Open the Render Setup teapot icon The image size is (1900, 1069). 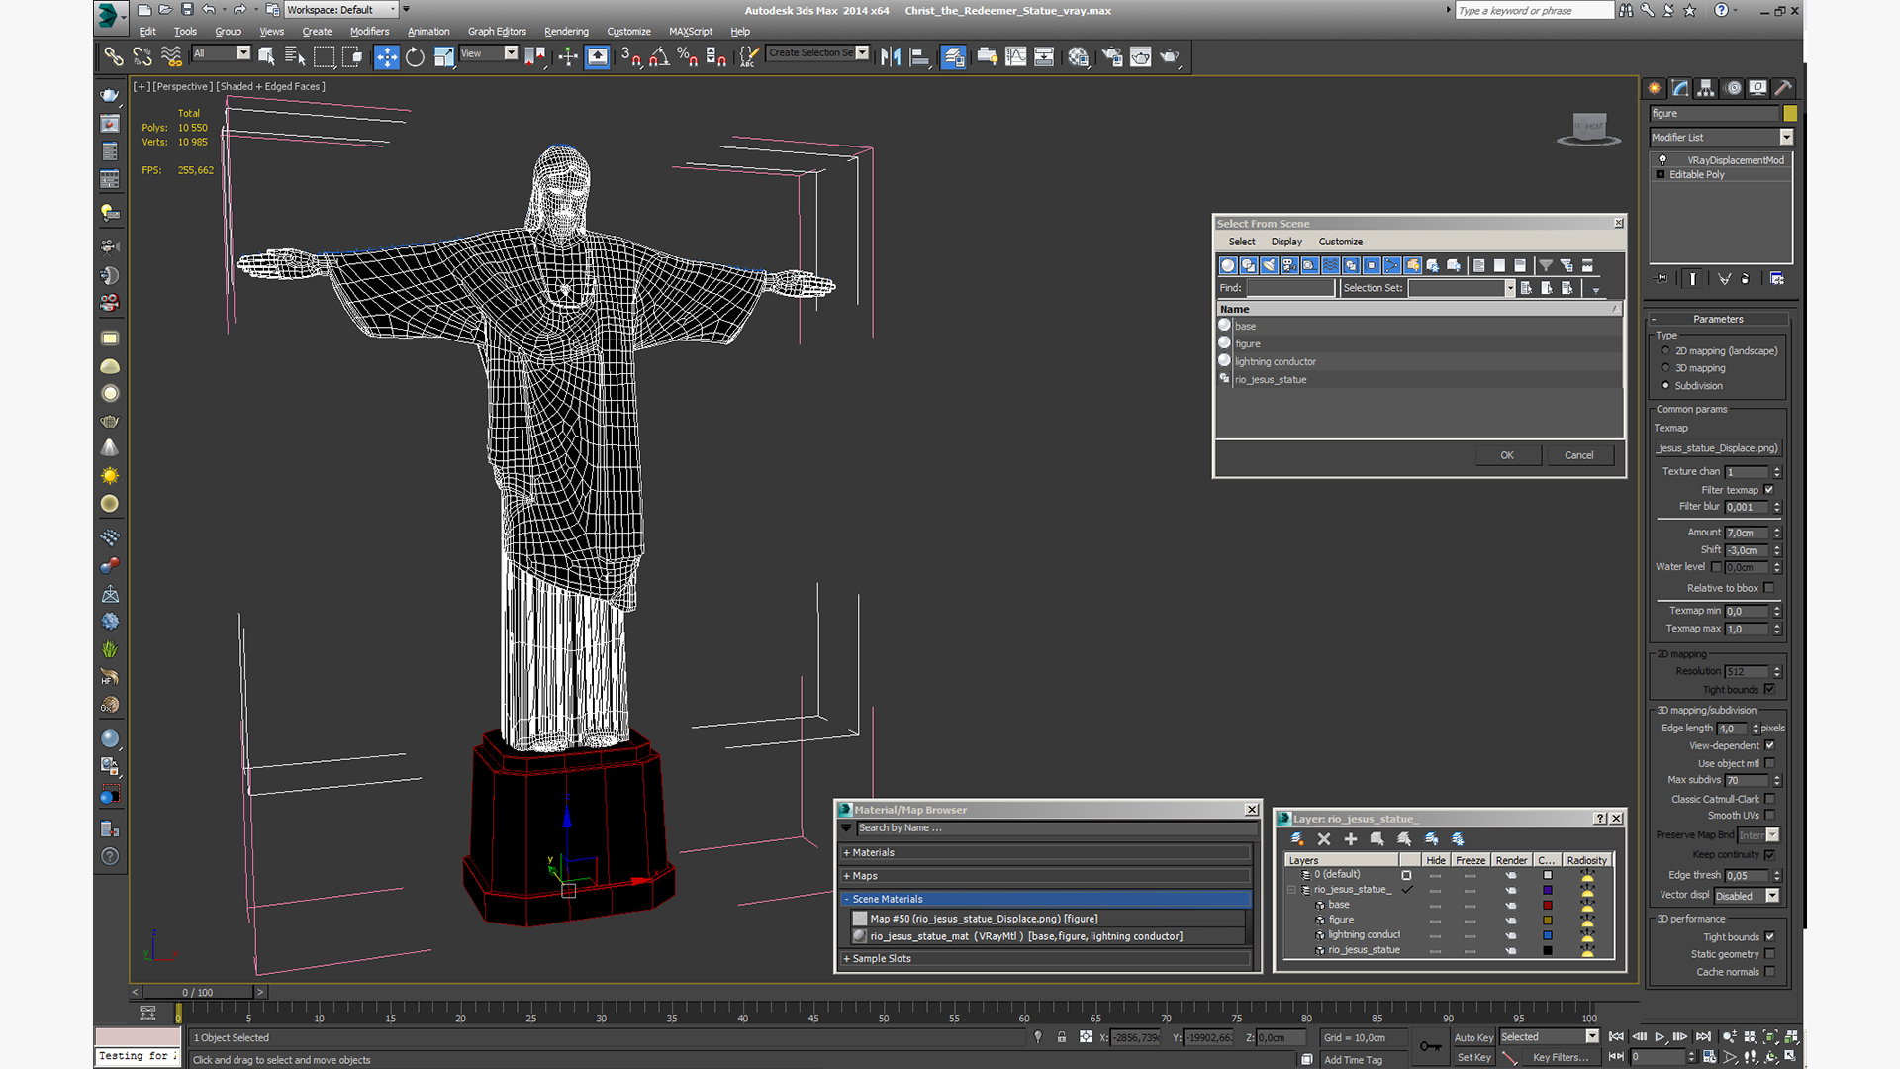click(1112, 56)
